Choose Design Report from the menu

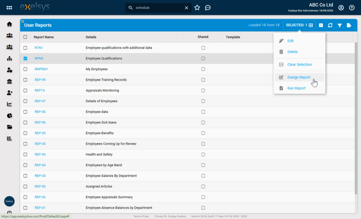tap(299, 77)
